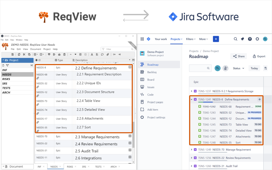
Task: Click the add people icon on Roadmap
Action: click(225, 68)
